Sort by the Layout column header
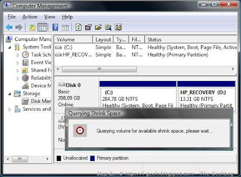This screenshot has width=241, height=177. click(103, 40)
